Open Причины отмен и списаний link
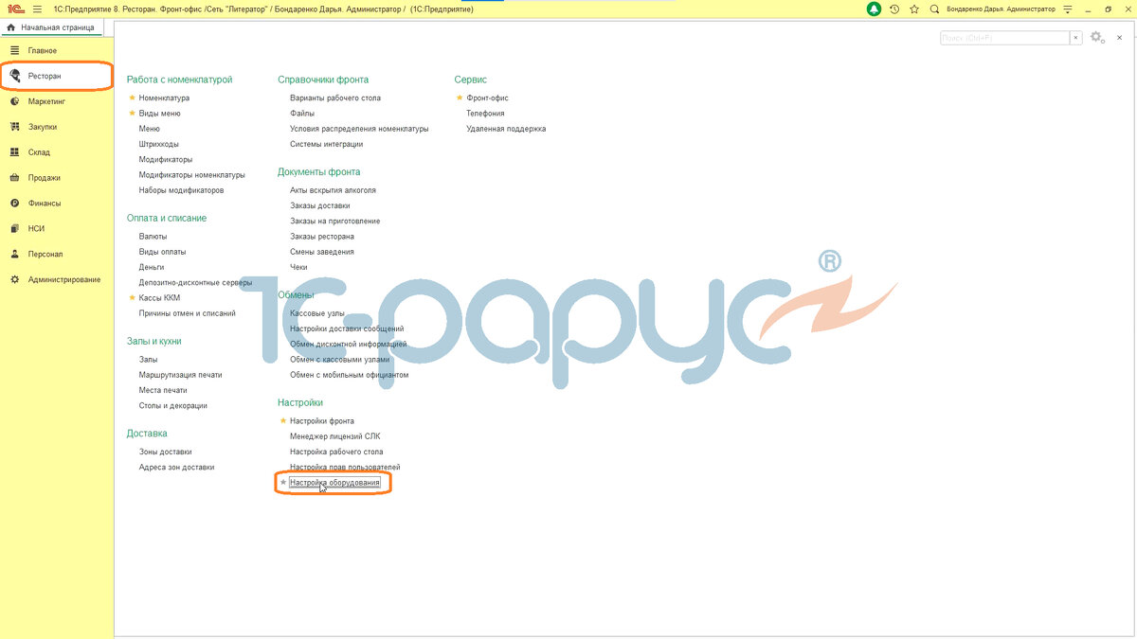 coord(187,312)
